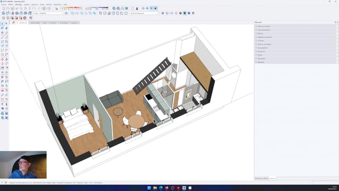Choose the Zoom magnifier tool in left toolbar
This screenshot has height=191, width=339.
(x=2, y=95)
